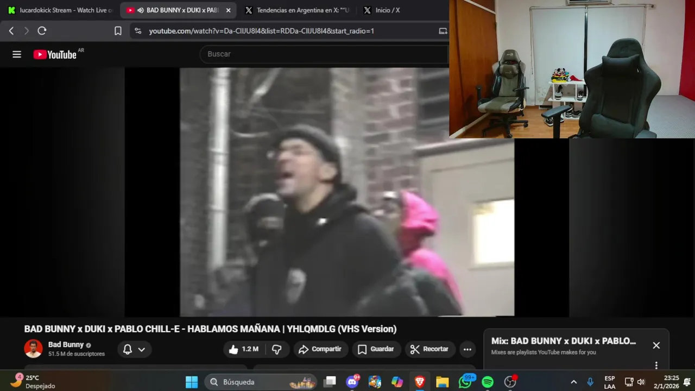
Task: Switch the ESP LAA input language
Action: pos(610,382)
